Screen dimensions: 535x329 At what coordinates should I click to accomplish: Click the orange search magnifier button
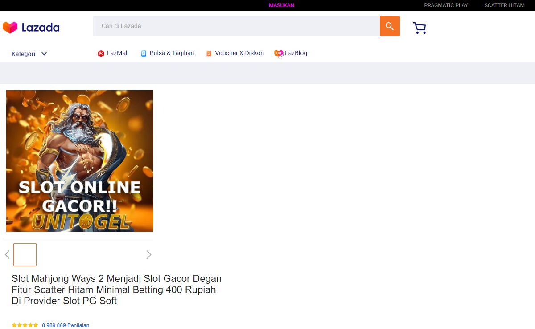click(390, 26)
